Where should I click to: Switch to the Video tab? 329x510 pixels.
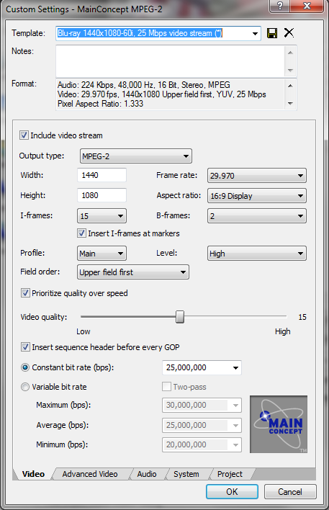click(x=33, y=474)
